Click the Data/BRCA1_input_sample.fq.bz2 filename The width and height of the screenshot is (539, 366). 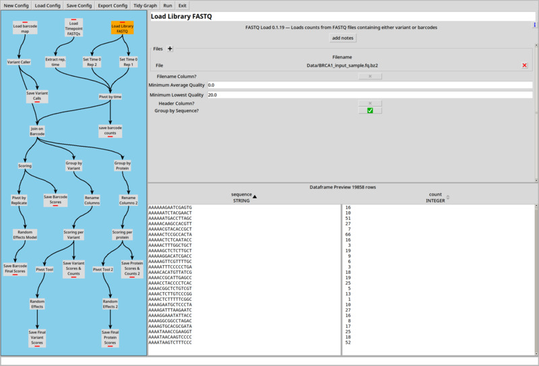(x=342, y=65)
